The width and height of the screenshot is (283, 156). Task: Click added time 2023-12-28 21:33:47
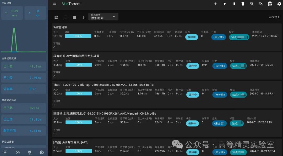pyautogui.click(x=265, y=36)
